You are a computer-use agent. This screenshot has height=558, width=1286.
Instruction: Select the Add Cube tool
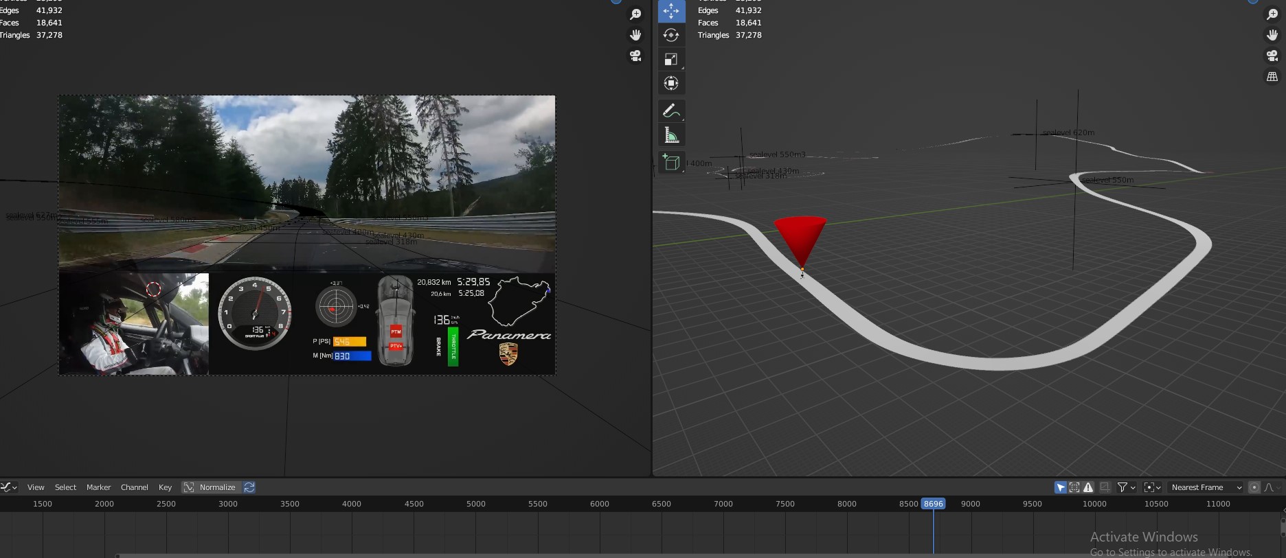(671, 162)
